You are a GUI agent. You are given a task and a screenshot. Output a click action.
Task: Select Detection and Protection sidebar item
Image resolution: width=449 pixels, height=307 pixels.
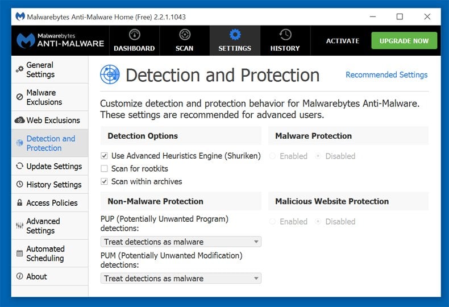50,143
